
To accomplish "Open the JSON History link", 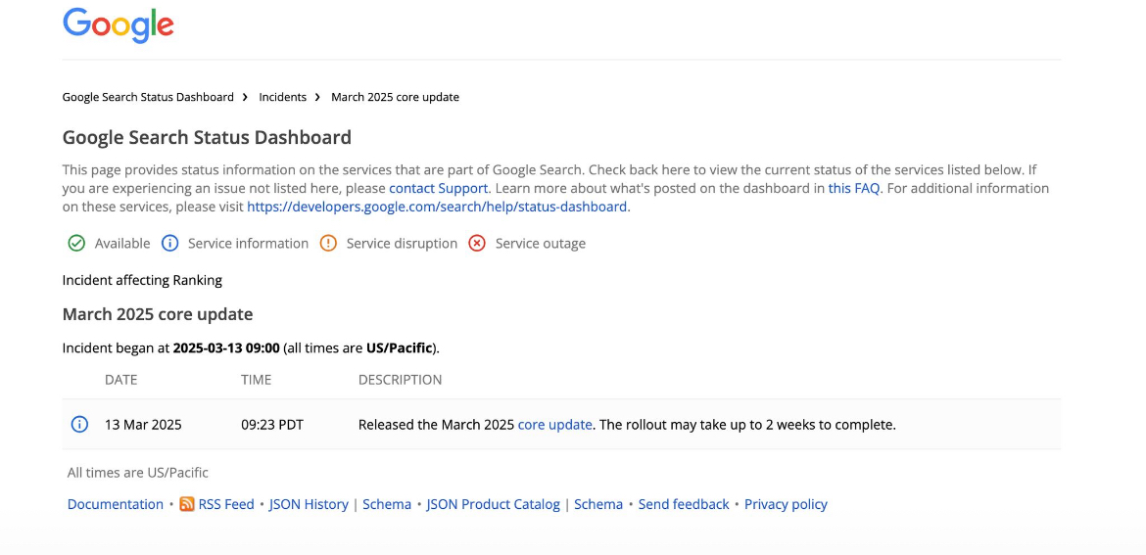I will point(309,504).
